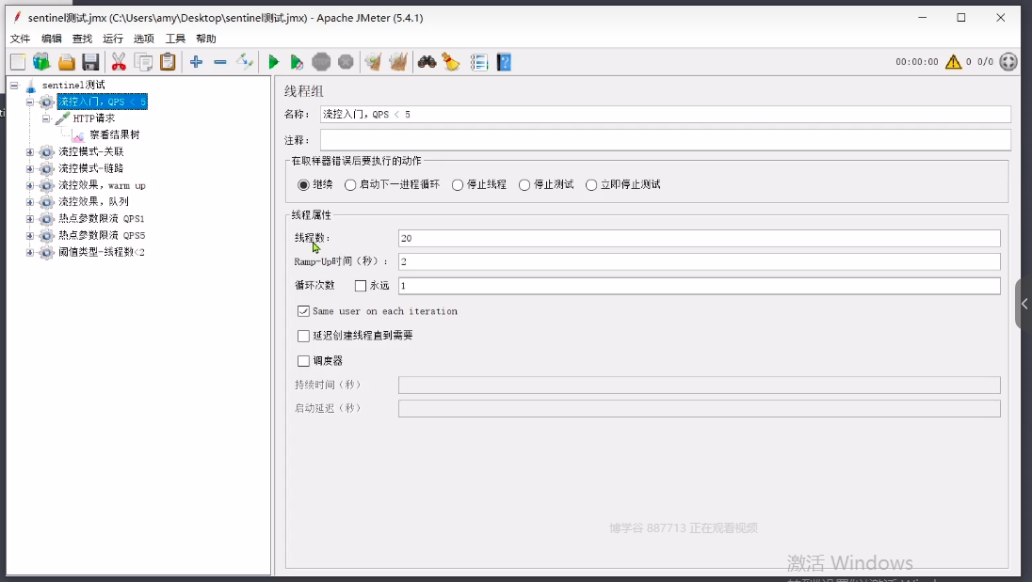Image resolution: width=1032 pixels, height=582 pixels.
Task: Uncheck Same user on each iteration
Action: (303, 311)
